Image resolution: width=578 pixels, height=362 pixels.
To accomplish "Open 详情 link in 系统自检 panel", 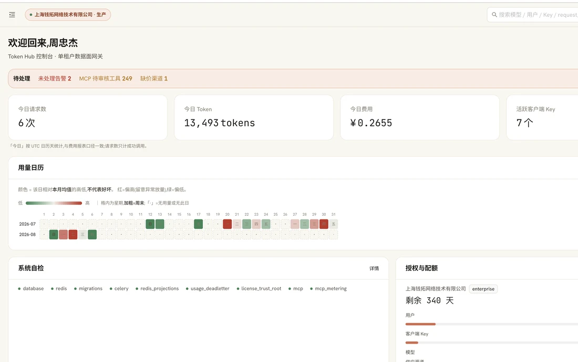I will tap(374, 268).
